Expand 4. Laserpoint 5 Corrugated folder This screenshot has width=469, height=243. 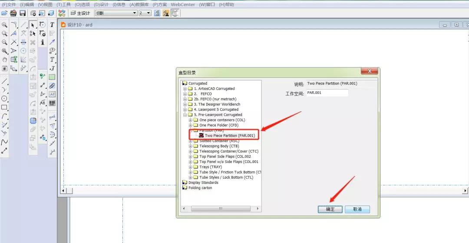(x=185, y=110)
